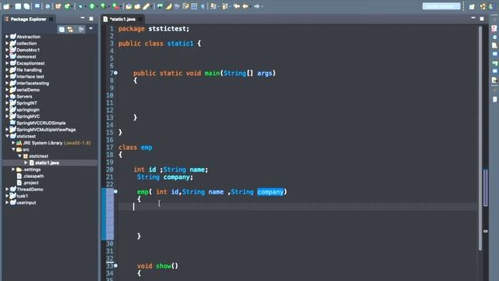Select the Package Explorer view tab

[x=28, y=19]
